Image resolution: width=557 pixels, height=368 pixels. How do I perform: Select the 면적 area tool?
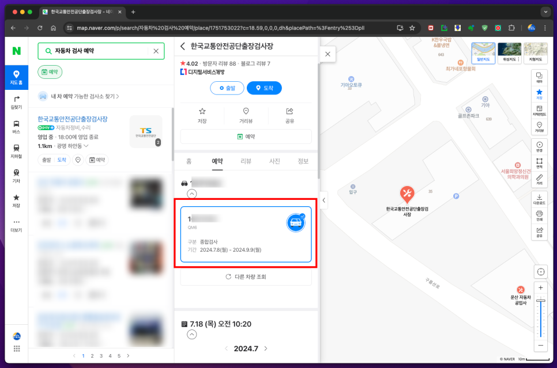pyautogui.click(x=539, y=163)
